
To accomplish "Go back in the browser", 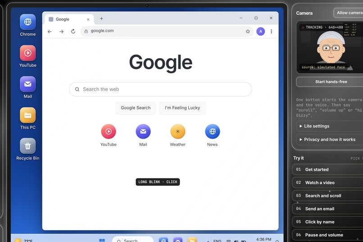I will (50, 32).
